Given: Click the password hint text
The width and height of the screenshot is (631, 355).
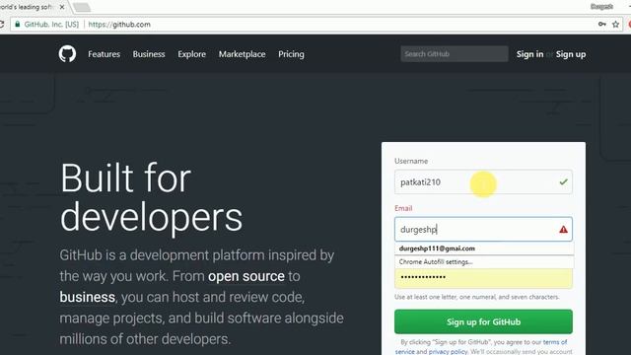Looking at the screenshot, I should coord(477,297).
